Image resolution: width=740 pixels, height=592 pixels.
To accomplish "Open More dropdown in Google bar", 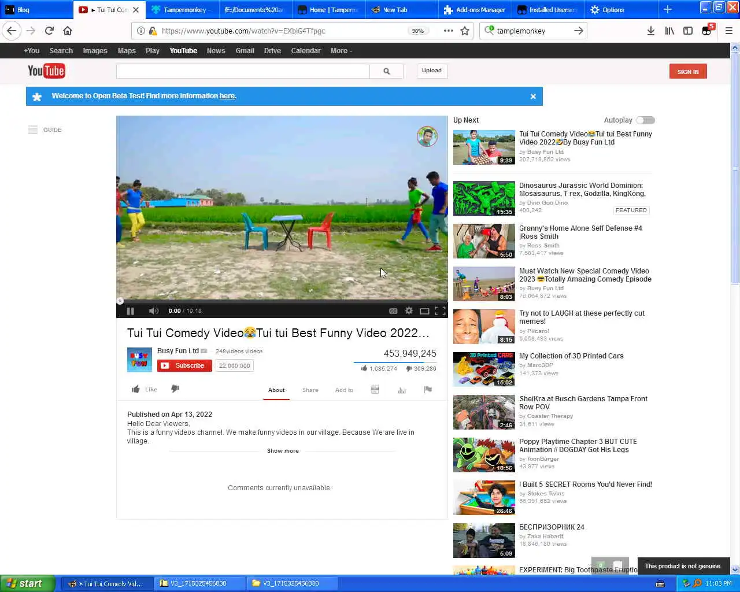I will tap(341, 51).
